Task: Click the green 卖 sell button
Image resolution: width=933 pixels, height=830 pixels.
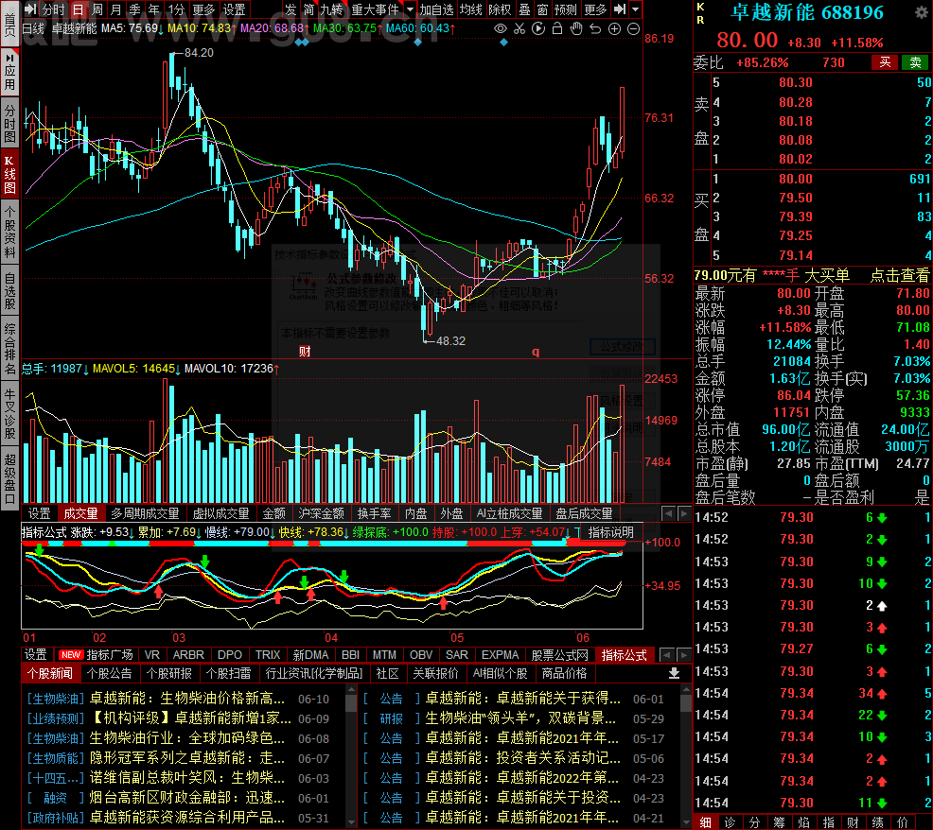Action: [915, 62]
